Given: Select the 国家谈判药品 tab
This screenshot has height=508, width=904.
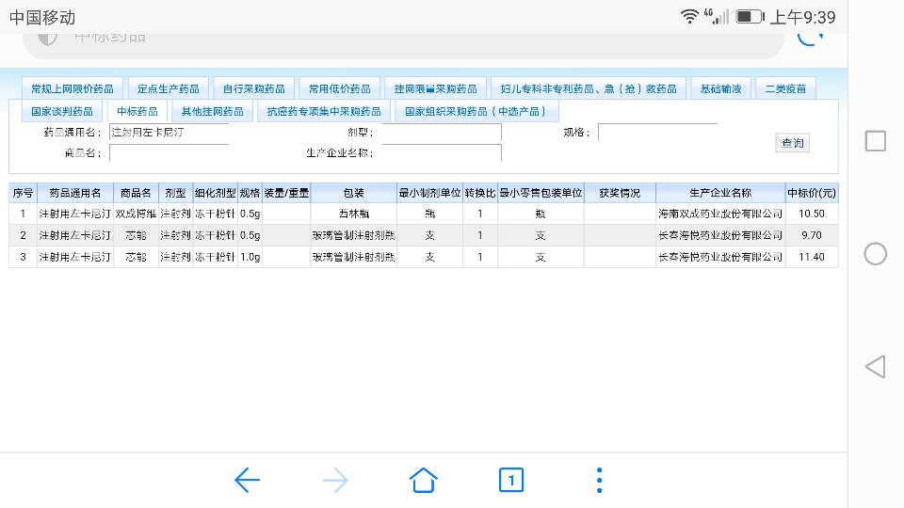Looking at the screenshot, I should pos(61,111).
